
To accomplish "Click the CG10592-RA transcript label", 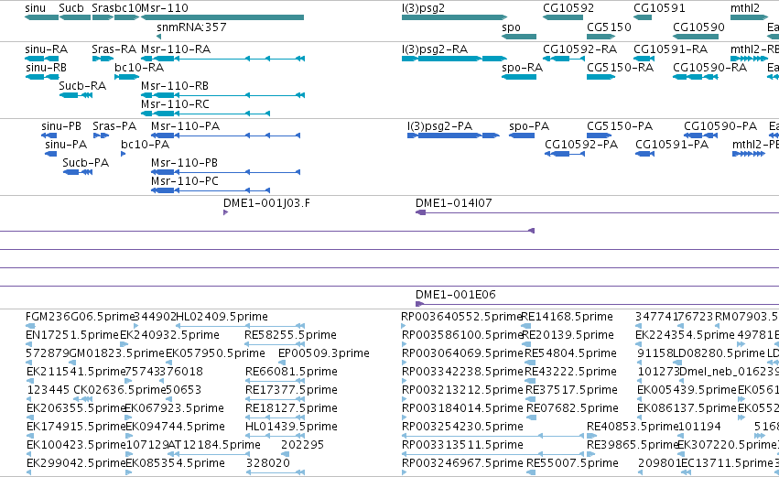I will pos(579,49).
